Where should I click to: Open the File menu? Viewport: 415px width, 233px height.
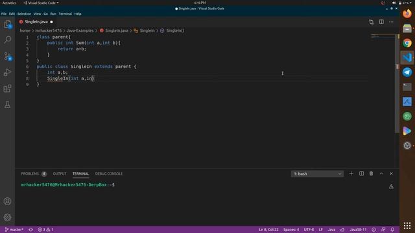4,14
